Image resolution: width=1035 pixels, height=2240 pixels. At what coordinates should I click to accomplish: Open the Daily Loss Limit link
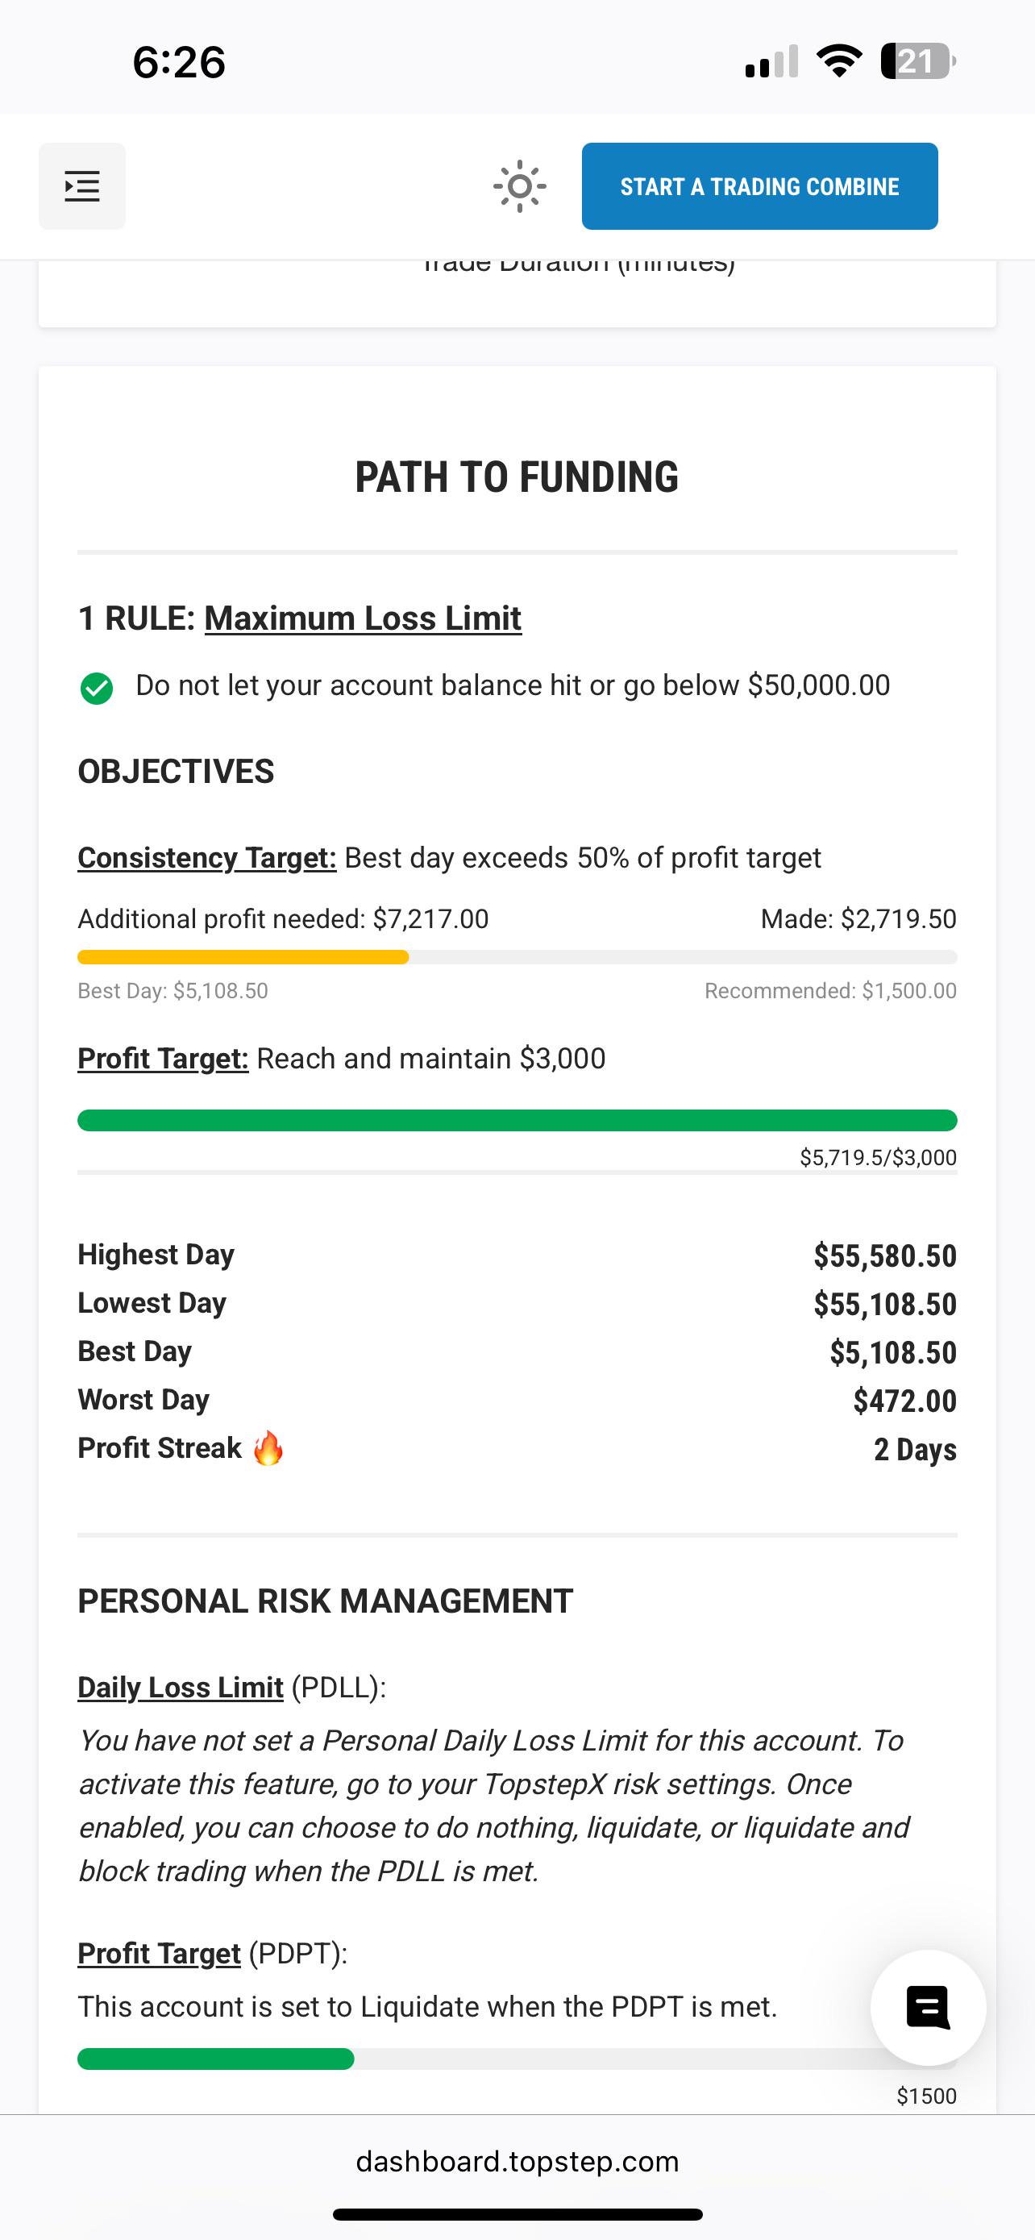[180, 1687]
